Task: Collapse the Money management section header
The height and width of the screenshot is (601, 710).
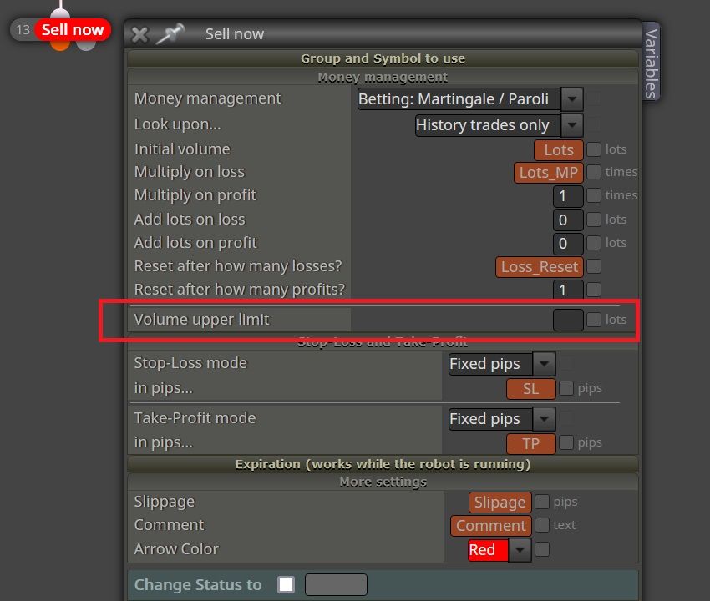Action: (x=383, y=78)
